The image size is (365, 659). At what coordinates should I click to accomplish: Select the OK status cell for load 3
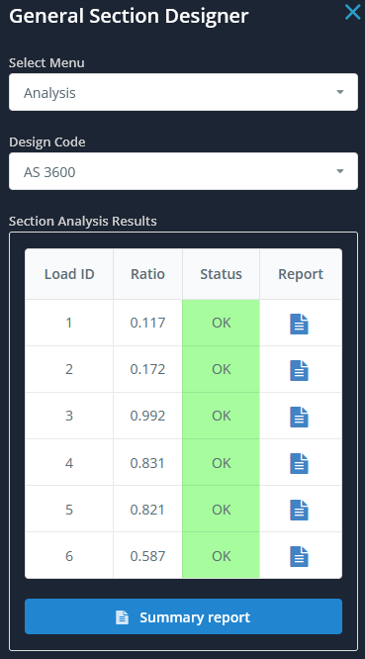221,416
